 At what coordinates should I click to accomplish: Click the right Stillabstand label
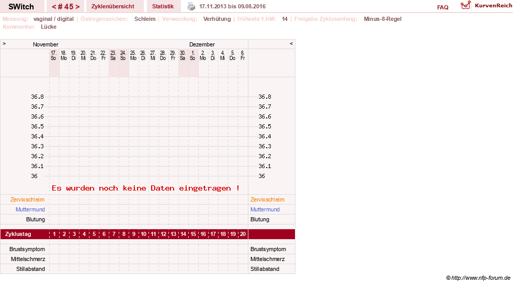click(265, 269)
